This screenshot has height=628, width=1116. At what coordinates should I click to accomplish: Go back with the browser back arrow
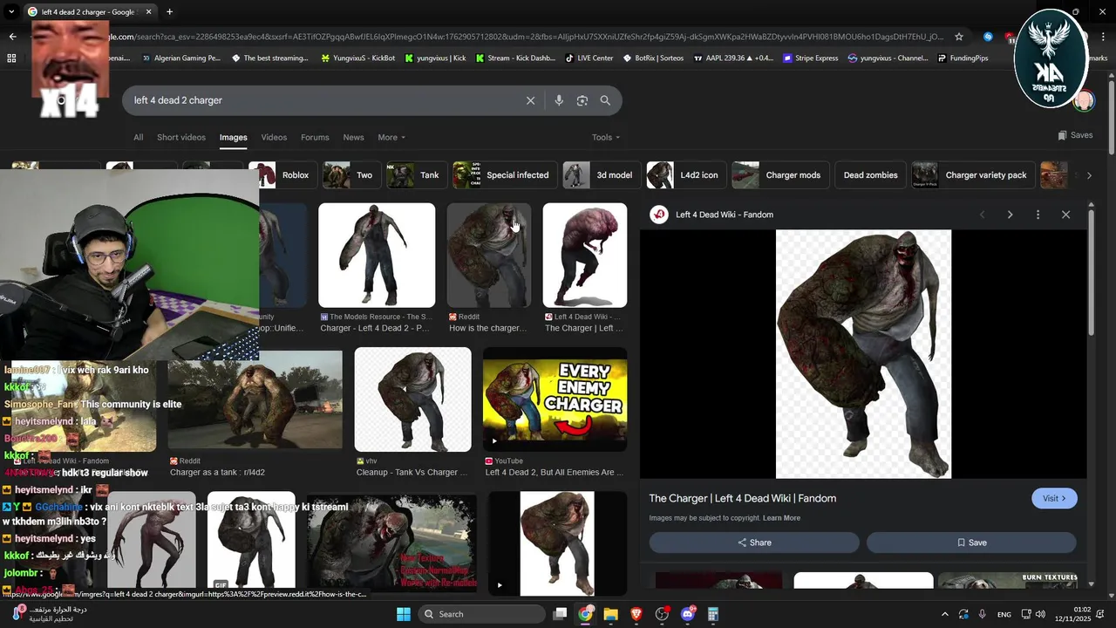[x=12, y=37]
